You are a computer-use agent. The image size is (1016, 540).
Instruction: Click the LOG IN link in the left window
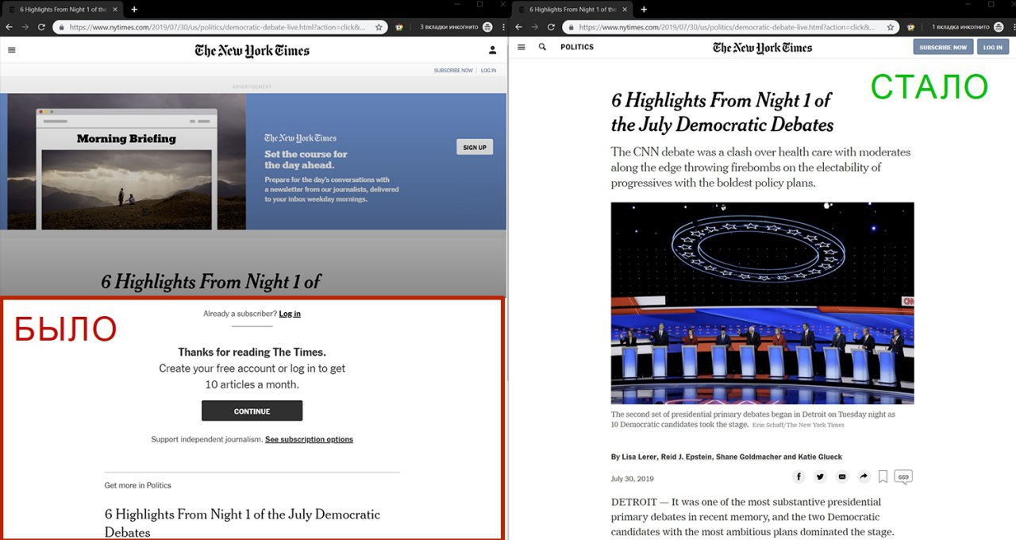pyautogui.click(x=489, y=71)
